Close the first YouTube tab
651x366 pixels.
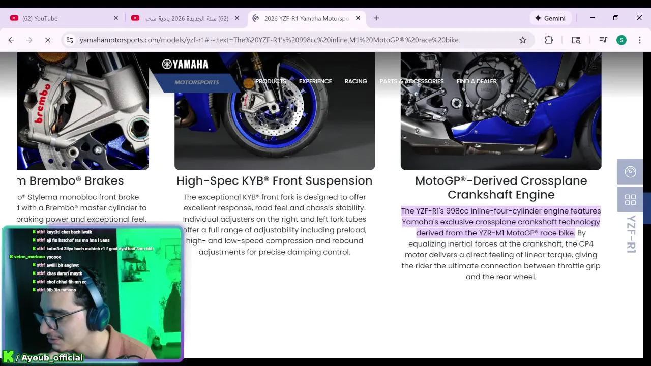[116, 18]
